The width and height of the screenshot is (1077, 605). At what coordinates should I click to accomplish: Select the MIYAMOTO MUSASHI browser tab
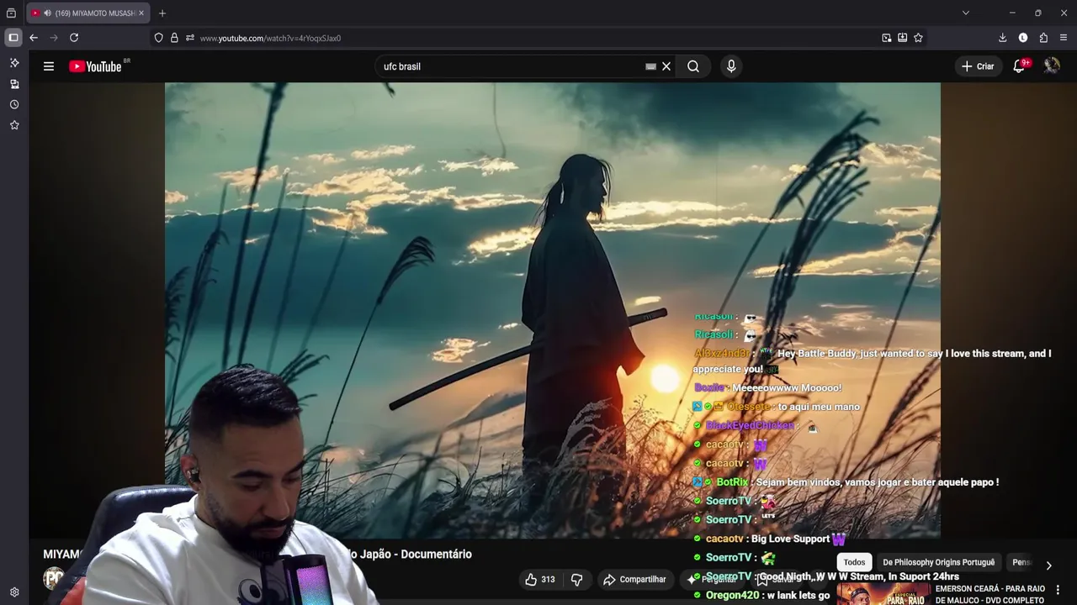[x=88, y=13]
